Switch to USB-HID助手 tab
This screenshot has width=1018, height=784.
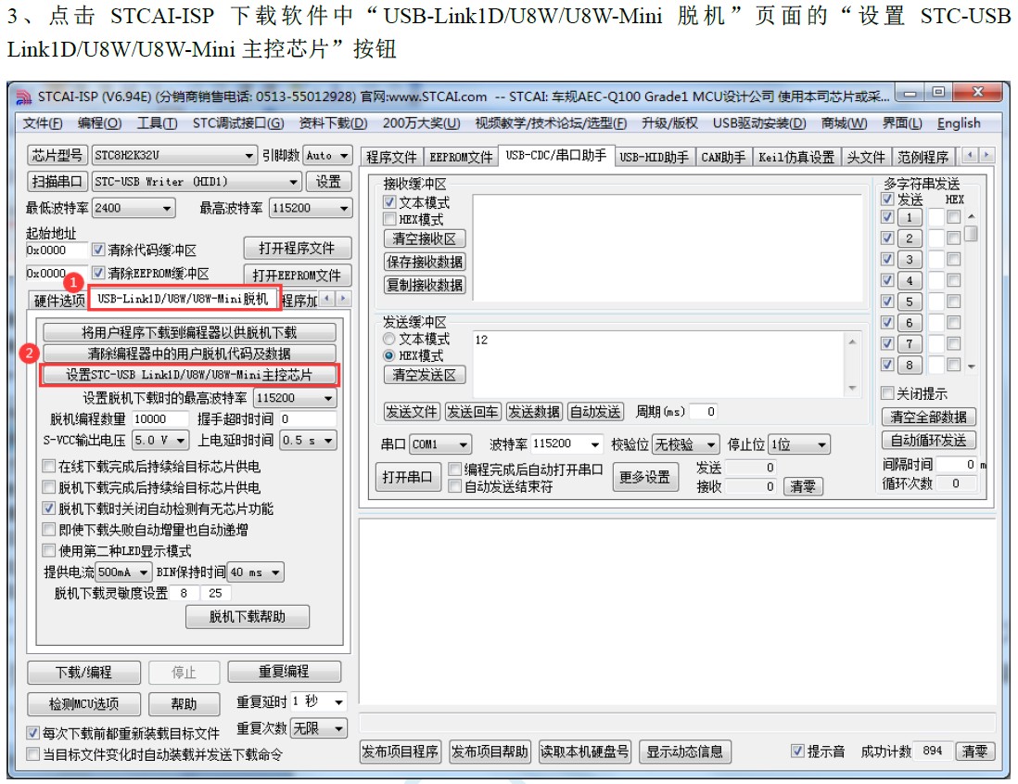point(654,157)
